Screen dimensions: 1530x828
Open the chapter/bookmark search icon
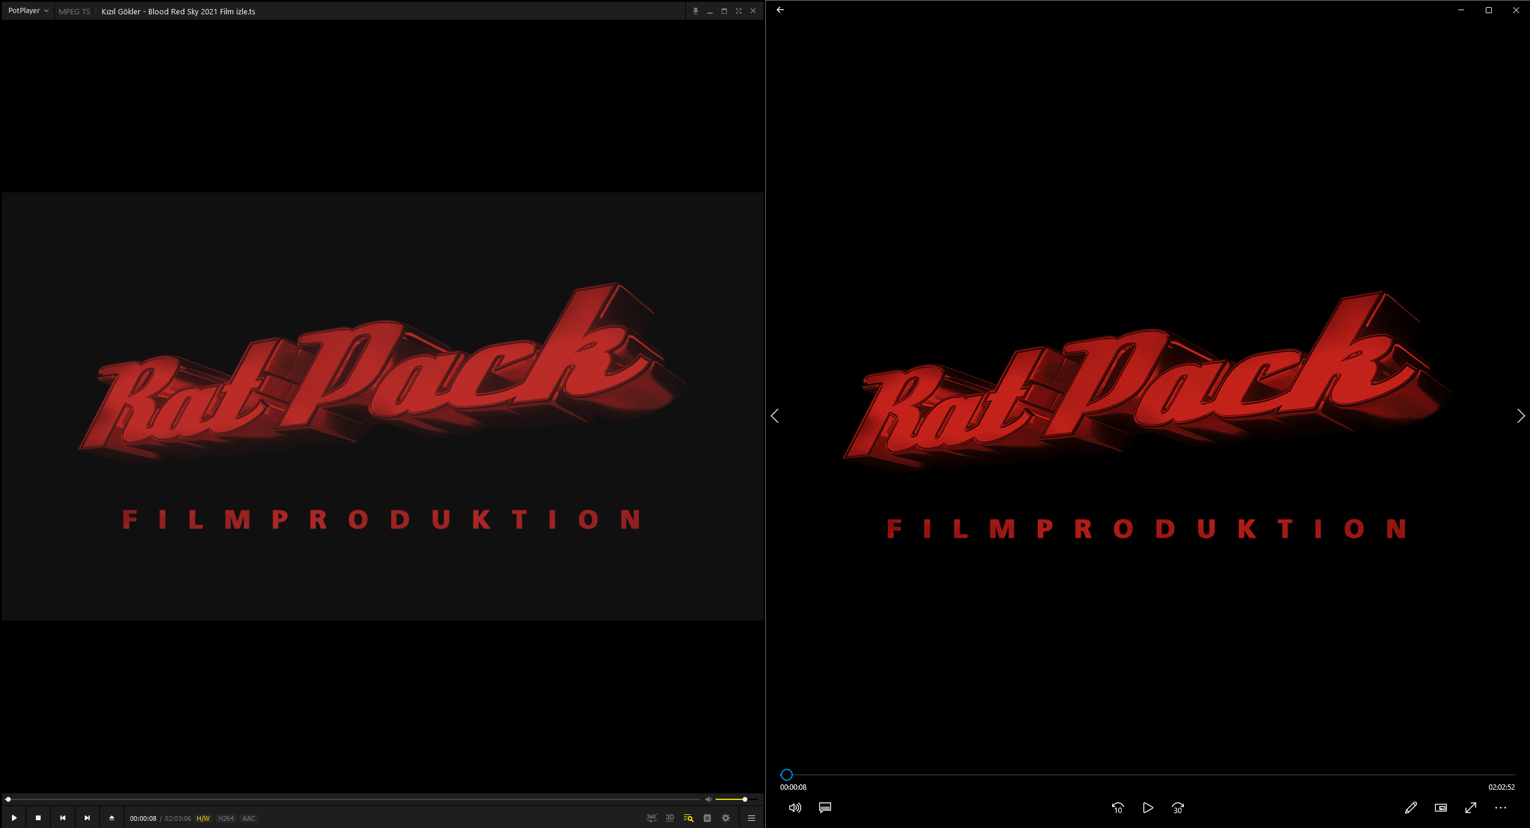point(689,818)
